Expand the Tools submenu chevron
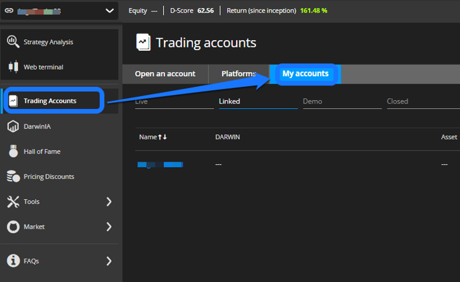This screenshot has height=282, width=460. 109,202
